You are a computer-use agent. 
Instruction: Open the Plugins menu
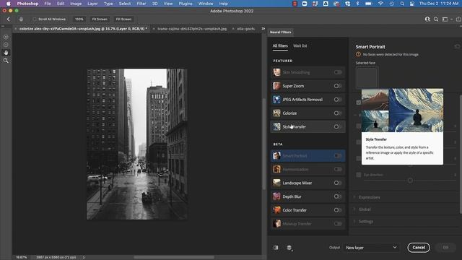point(186,4)
